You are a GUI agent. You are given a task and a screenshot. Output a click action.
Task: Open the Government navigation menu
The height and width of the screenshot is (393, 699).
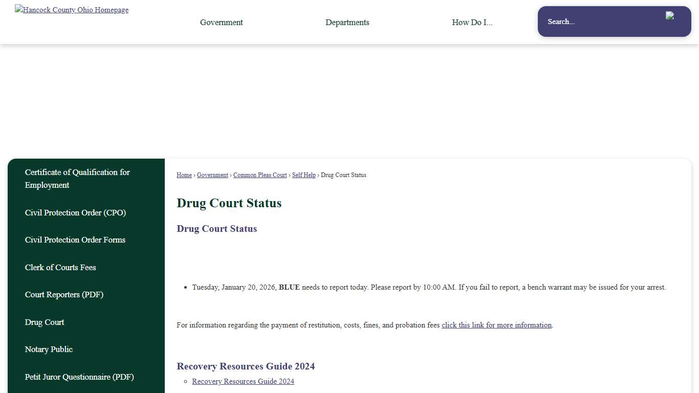[221, 22]
